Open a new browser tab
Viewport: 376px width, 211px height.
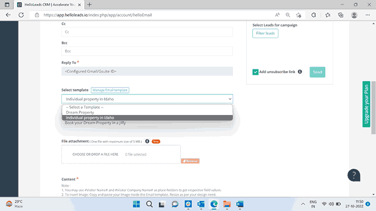click(x=89, y=5)
